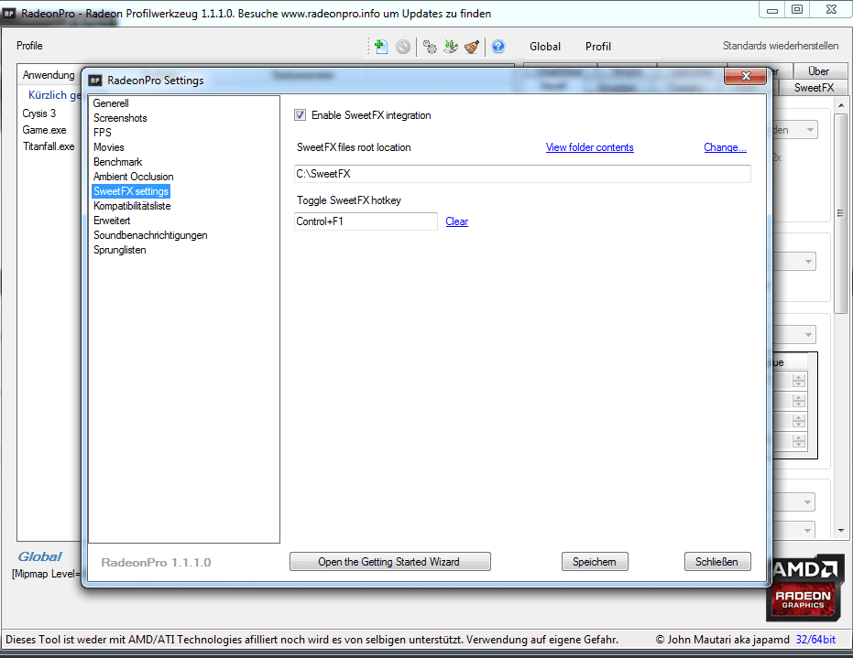Click the greyed-out remove profile icon

click(403, 47)
